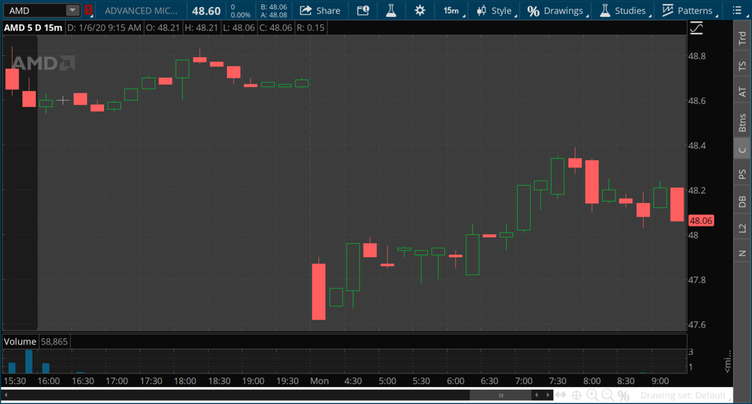Click the red 48.06 price label
This screenshot has width=752, height=404.
[x=701, y=220]
